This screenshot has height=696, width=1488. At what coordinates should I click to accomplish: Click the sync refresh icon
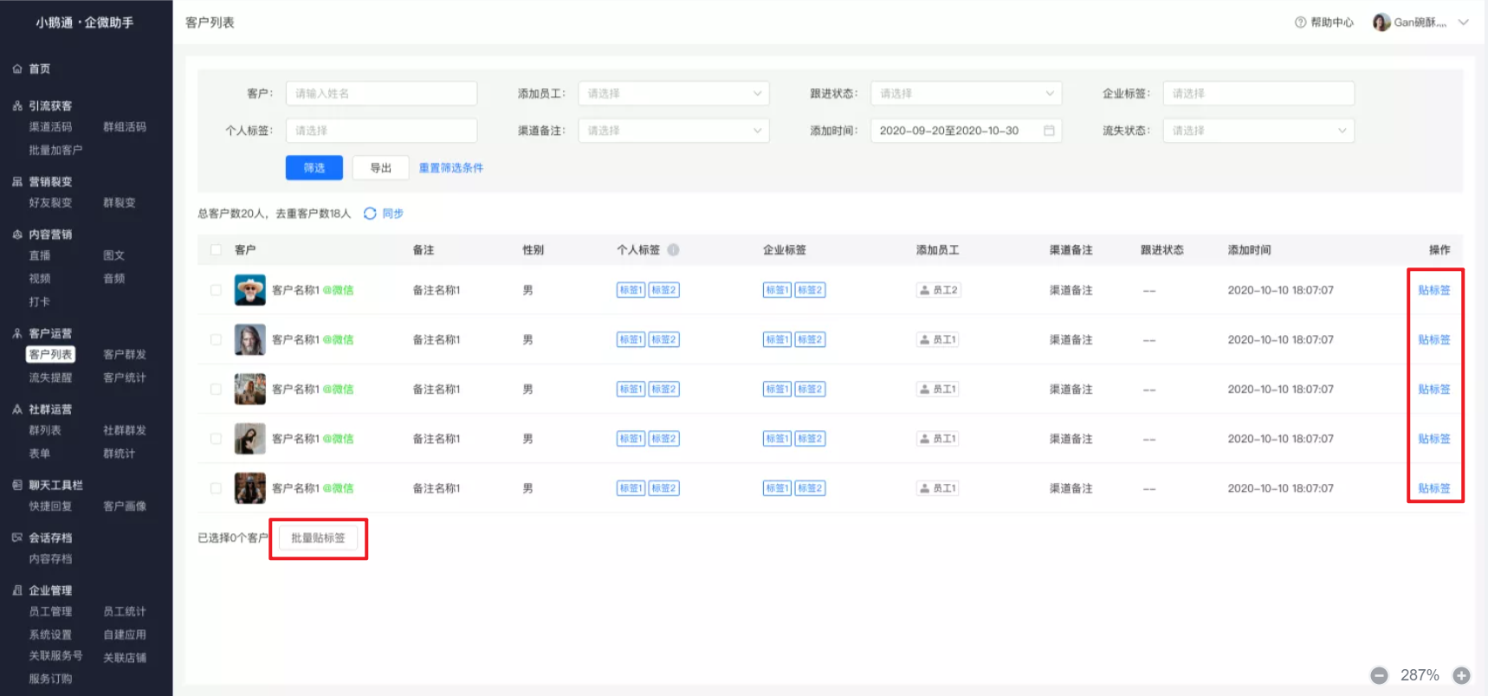(x=370, y=214)
